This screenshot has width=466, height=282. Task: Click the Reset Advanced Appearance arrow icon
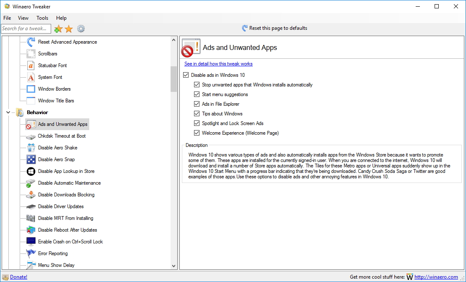31,42
